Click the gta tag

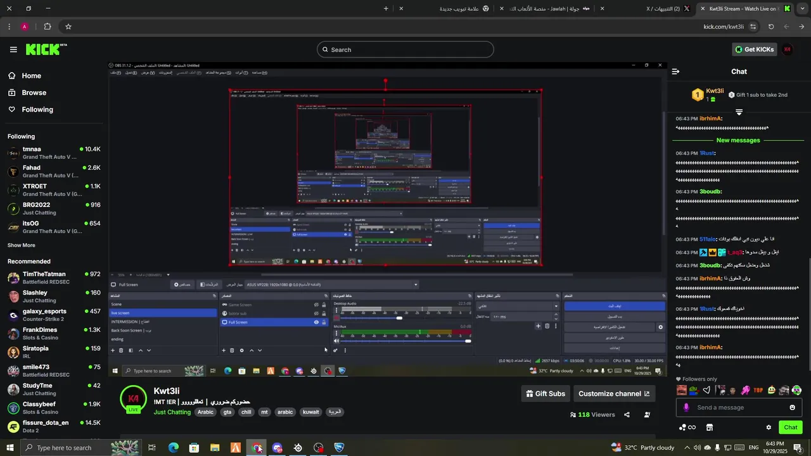point(227,412)
